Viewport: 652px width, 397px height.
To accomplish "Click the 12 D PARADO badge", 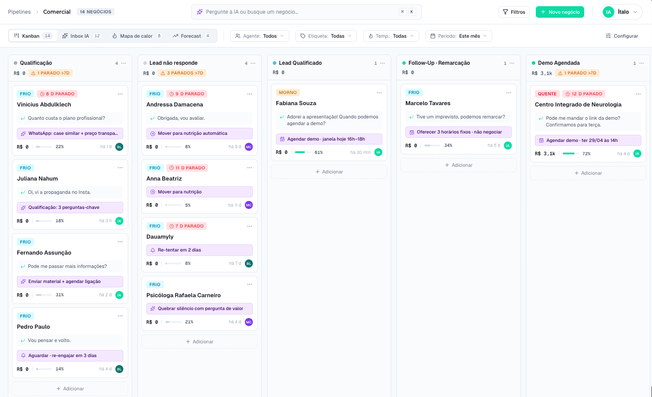I will click(584, 94).
